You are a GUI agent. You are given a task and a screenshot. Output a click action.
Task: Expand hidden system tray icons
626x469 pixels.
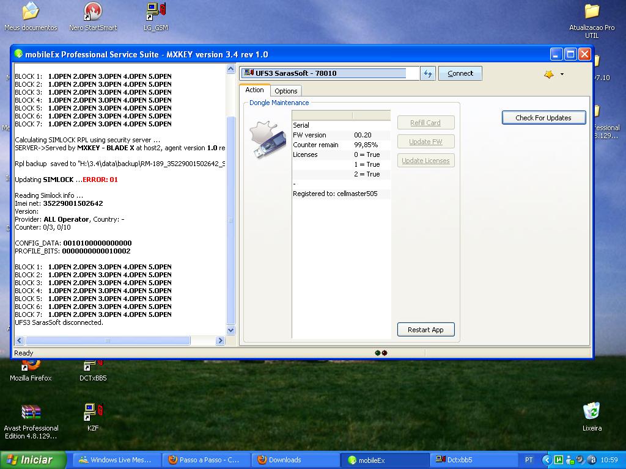tap(548, 460)
